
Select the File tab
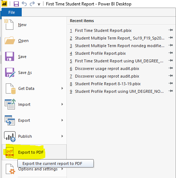click(x=12, y=12)
